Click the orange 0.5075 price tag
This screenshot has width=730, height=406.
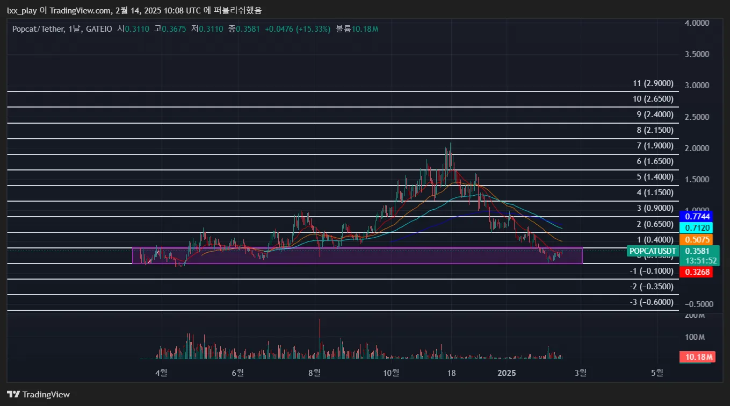tap(696, 240)
